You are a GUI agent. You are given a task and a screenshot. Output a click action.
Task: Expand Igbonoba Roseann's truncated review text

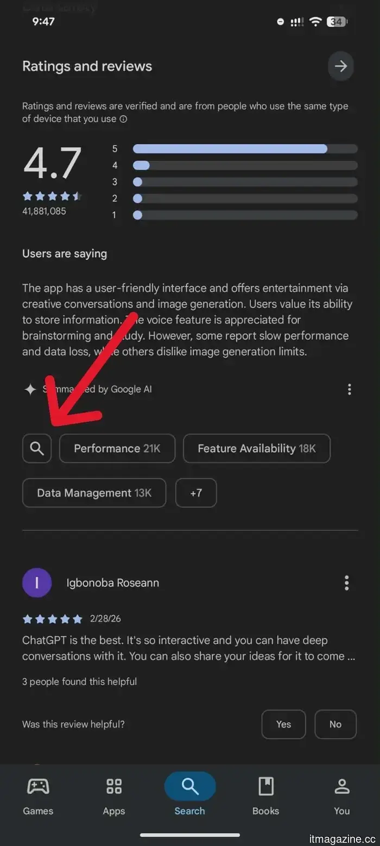[x=190, y=648]
